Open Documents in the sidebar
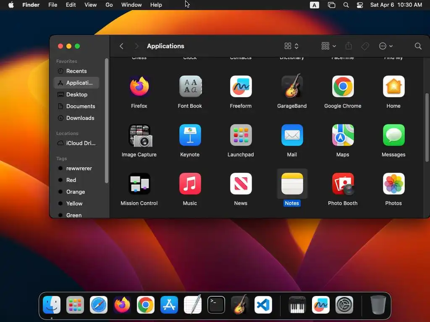This screenshot has height=322, width=430. pos(76,106)
